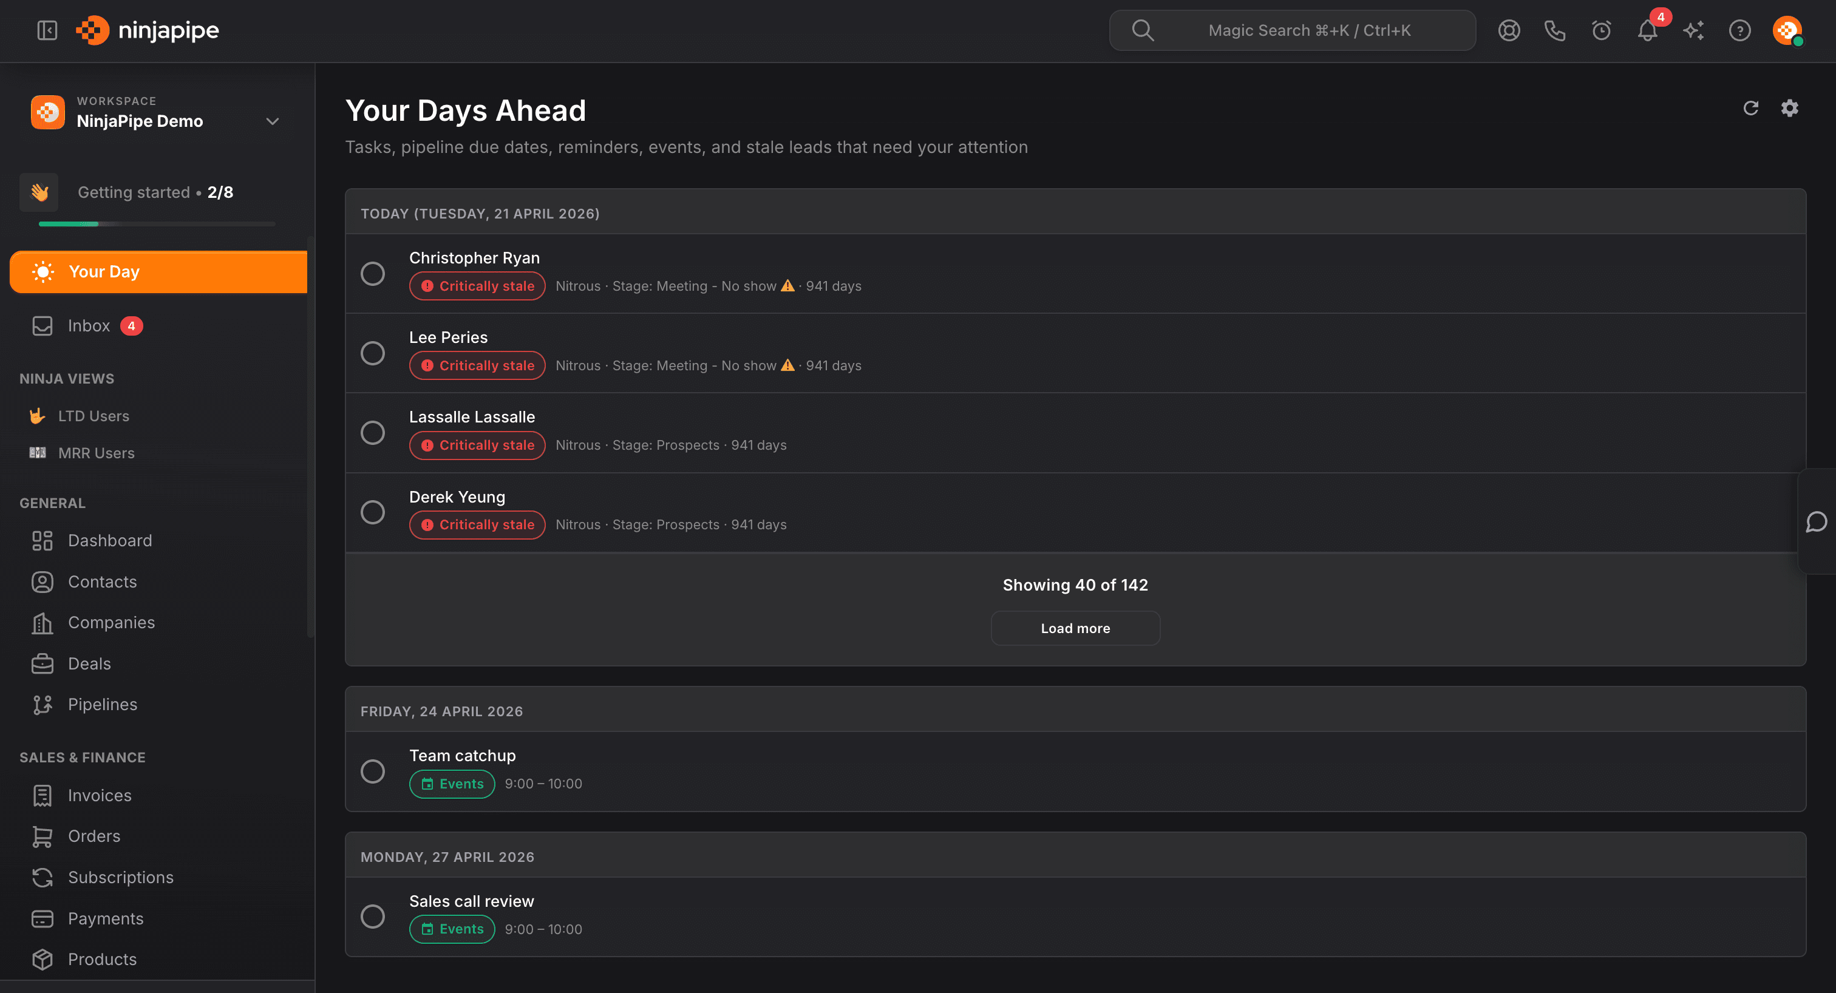The image size is (1836, 993).
Task: Open the Inbox menu item
Action: pyautogui.click(x=89, y=327)
